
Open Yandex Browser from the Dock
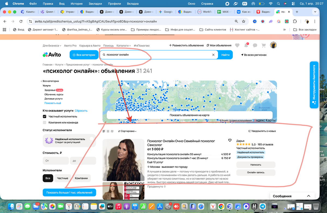213,206
